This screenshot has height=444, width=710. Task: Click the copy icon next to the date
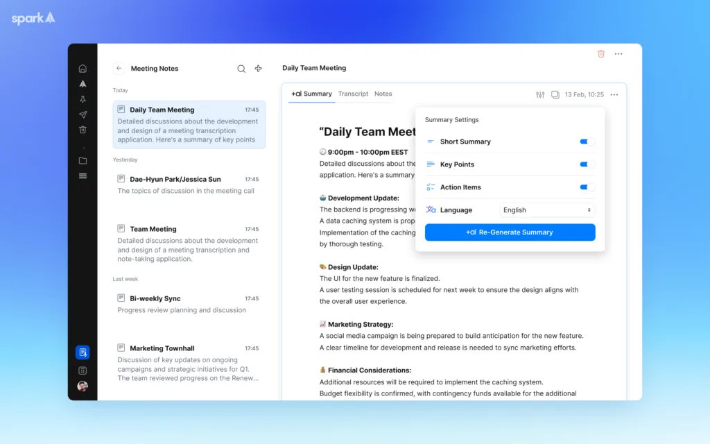(x=555, y=94)
